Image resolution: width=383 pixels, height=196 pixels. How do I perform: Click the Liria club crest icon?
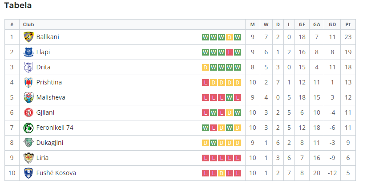point(28,158)
